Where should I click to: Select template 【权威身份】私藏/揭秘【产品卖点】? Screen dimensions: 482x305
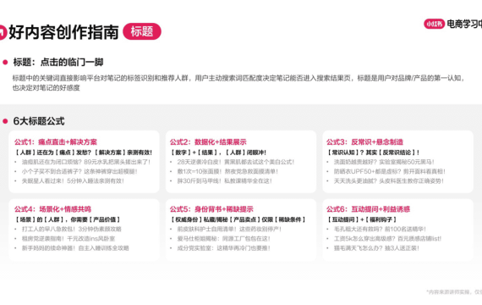pos(238,219)
